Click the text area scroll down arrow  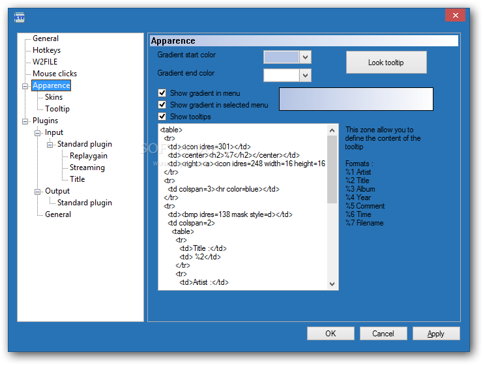point(332,284)
